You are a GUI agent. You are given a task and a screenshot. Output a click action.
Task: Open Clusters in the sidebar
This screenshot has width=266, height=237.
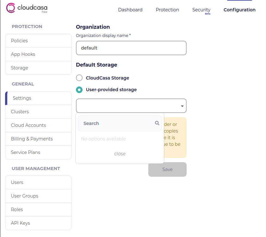tap(38, 112)
